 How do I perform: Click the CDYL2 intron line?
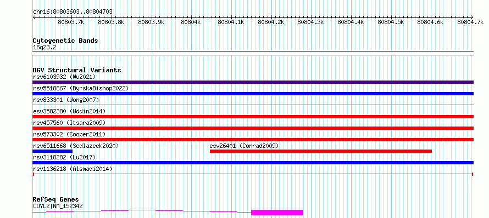pos(142,211)
